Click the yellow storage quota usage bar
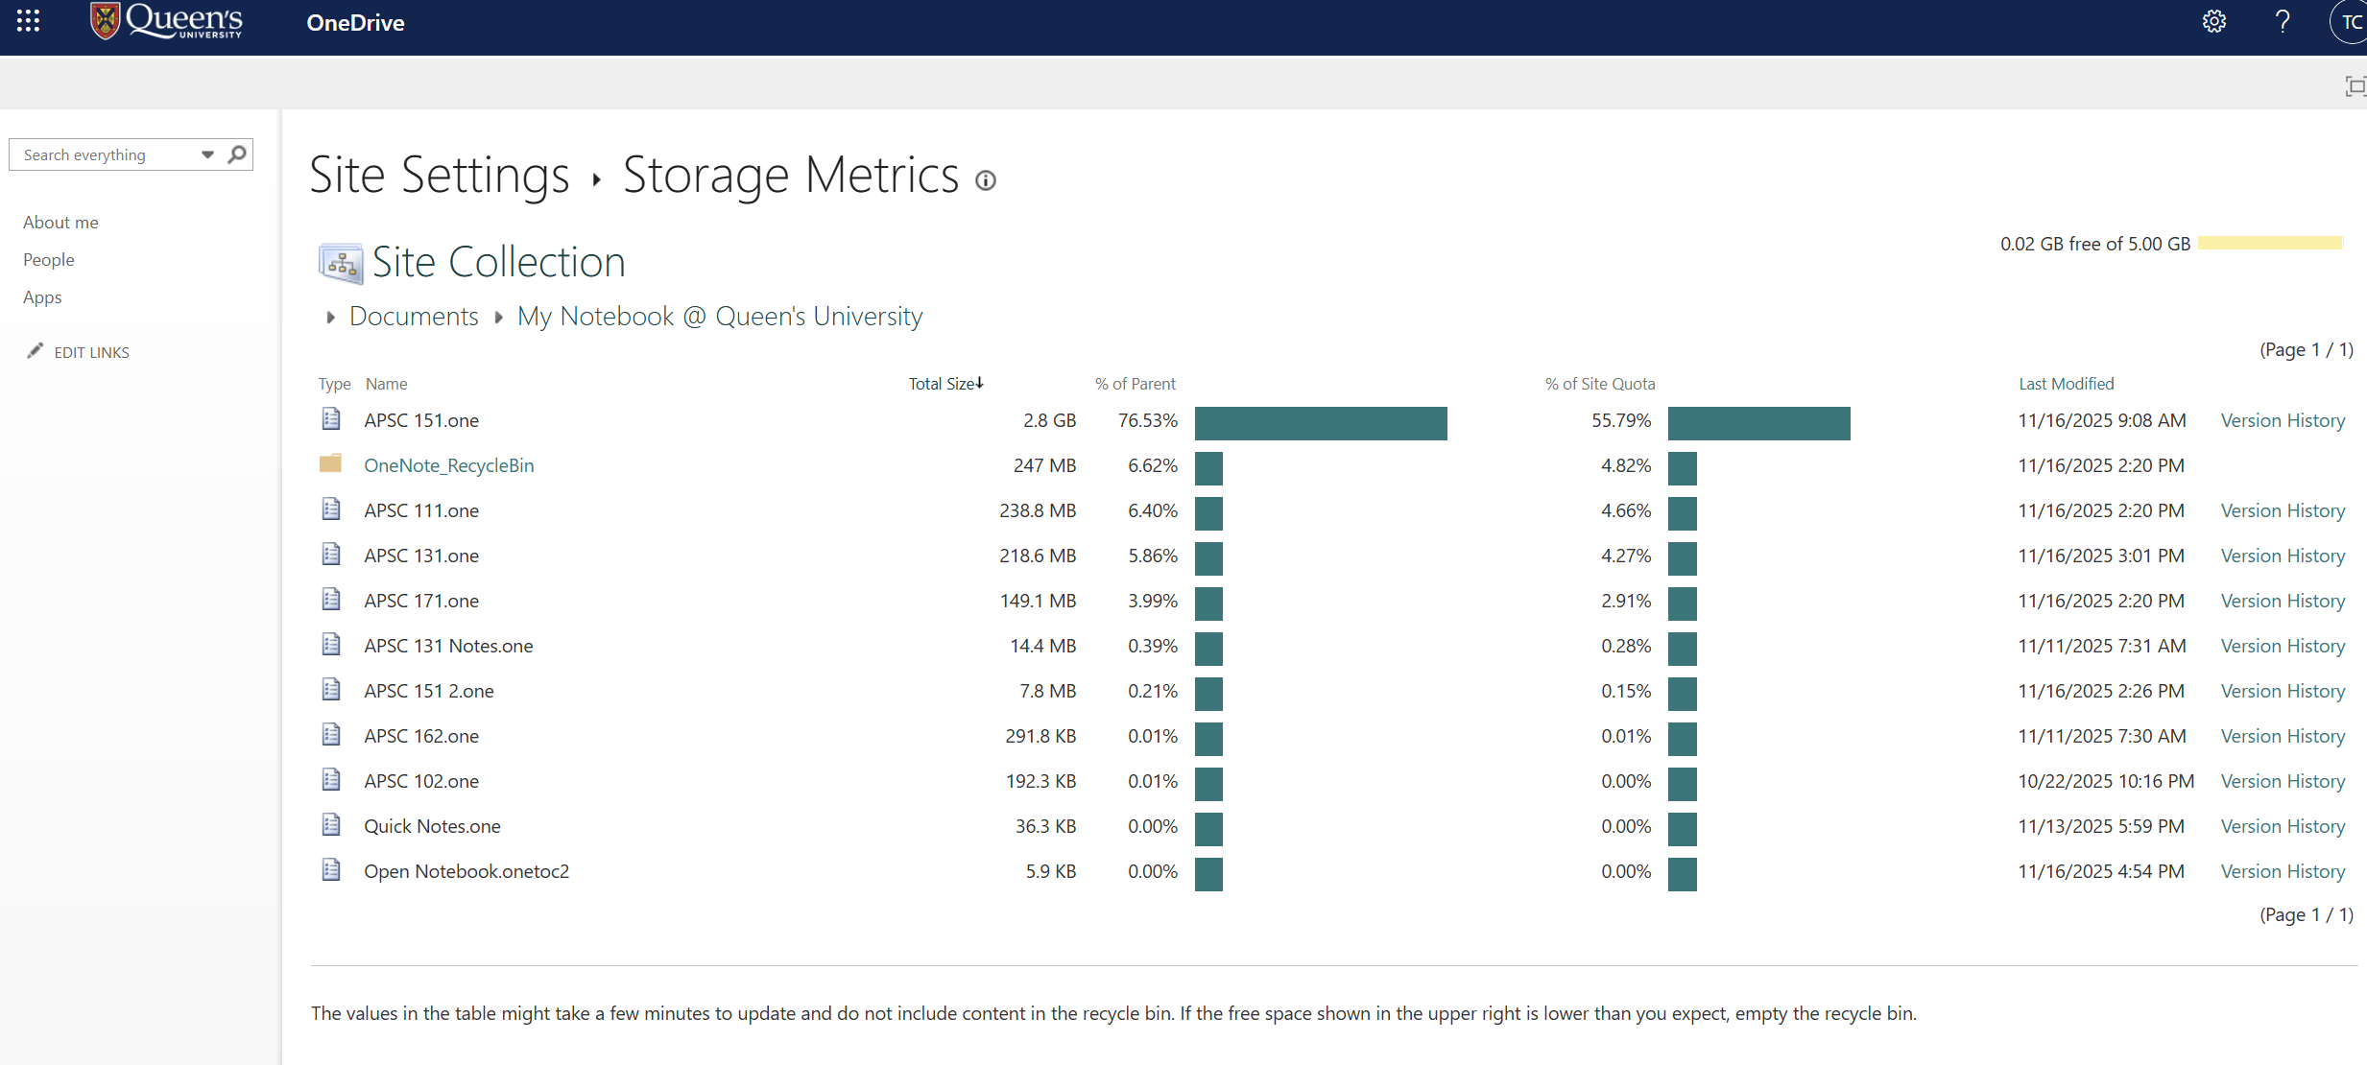The width and height of the screenshot is (2367, 1065). (x=2271, y=243)
